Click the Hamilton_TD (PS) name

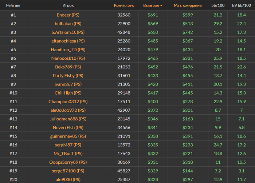coord(68,50)
